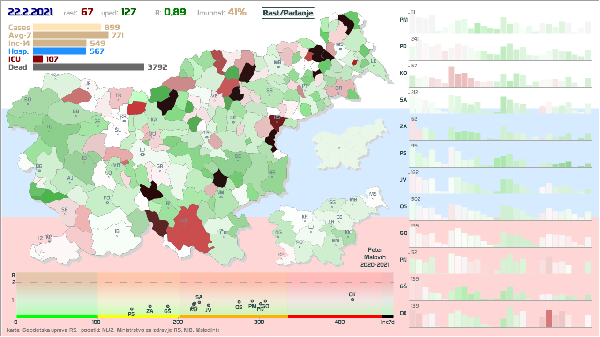Select the MB city marker on main map
The width and height of the screenshot is (600, 337).
pos(277,67)
